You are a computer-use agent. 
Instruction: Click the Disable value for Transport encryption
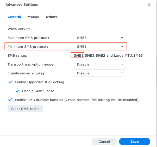coord(83,64)
